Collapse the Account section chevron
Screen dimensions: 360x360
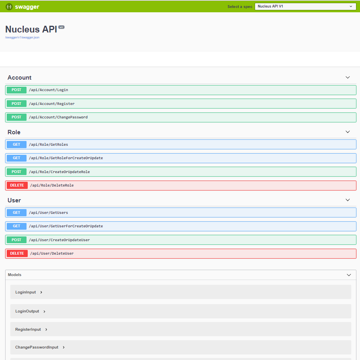(x=348, y=77)
